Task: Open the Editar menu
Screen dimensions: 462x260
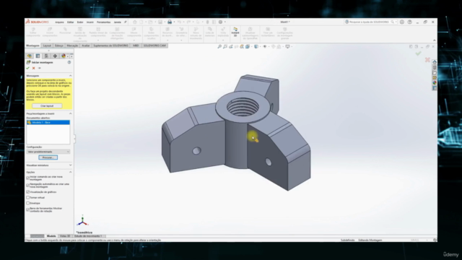Action: tap(71, 22)
